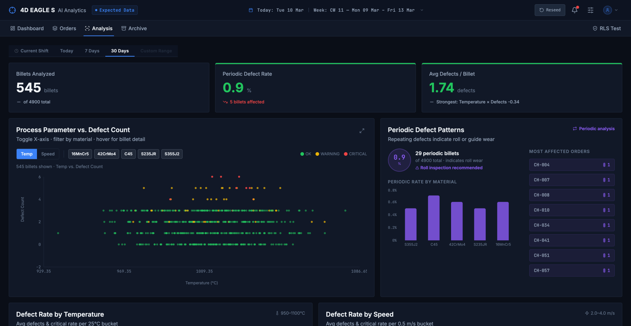Expand the week range dropdown chevron
The width and height of the screenshot is (631, 326).
(422, 10)
